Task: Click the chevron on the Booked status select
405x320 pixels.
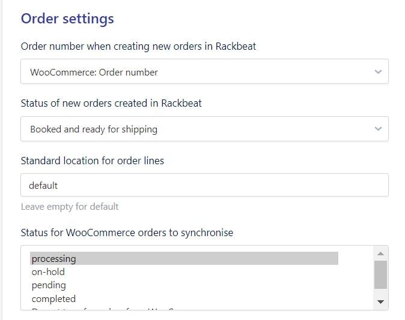Action: point(377,129)
